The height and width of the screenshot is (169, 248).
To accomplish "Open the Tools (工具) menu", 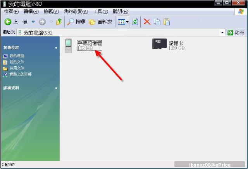I will point(101,12).
